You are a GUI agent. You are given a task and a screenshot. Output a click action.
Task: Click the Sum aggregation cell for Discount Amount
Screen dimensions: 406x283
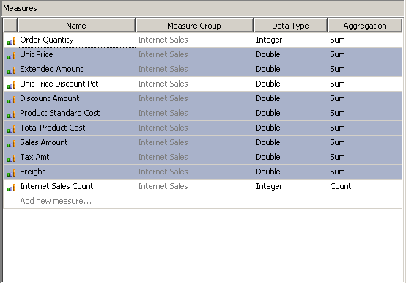tap(365, 99)
